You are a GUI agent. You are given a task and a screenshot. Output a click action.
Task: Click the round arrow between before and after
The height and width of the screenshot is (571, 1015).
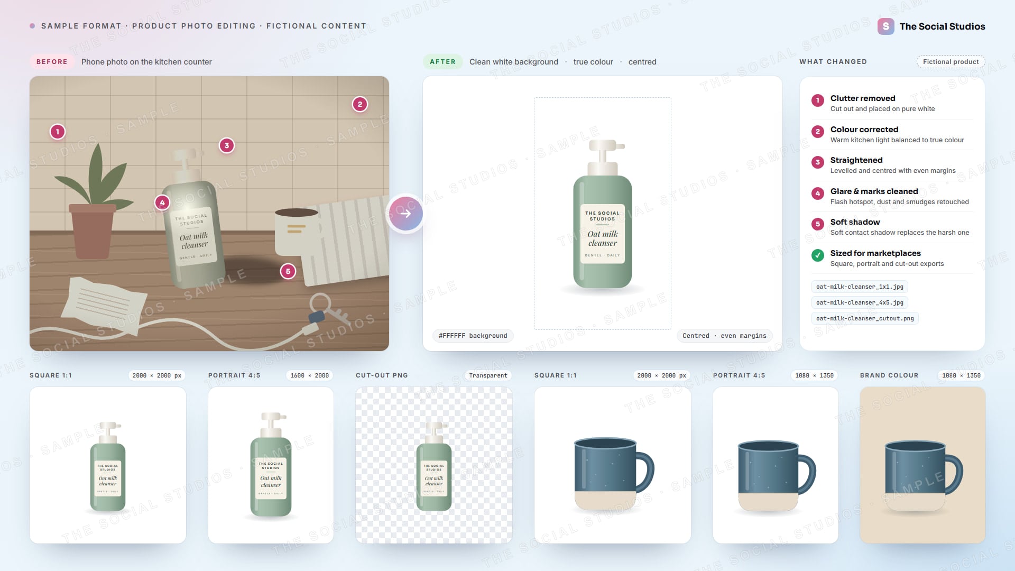[405, 214]
